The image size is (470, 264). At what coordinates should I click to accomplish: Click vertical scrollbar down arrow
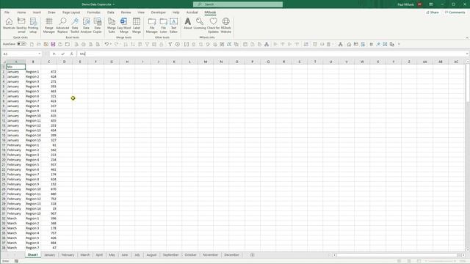pyautogui.click(x=468, y=250)
